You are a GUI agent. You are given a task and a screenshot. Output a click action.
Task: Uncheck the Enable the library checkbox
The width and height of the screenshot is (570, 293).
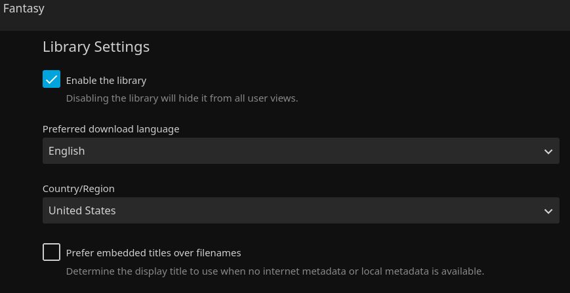tap(51, 79)
